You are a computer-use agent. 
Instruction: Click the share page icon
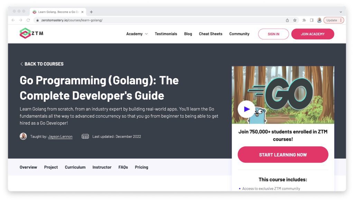click(x=287, y=20)
